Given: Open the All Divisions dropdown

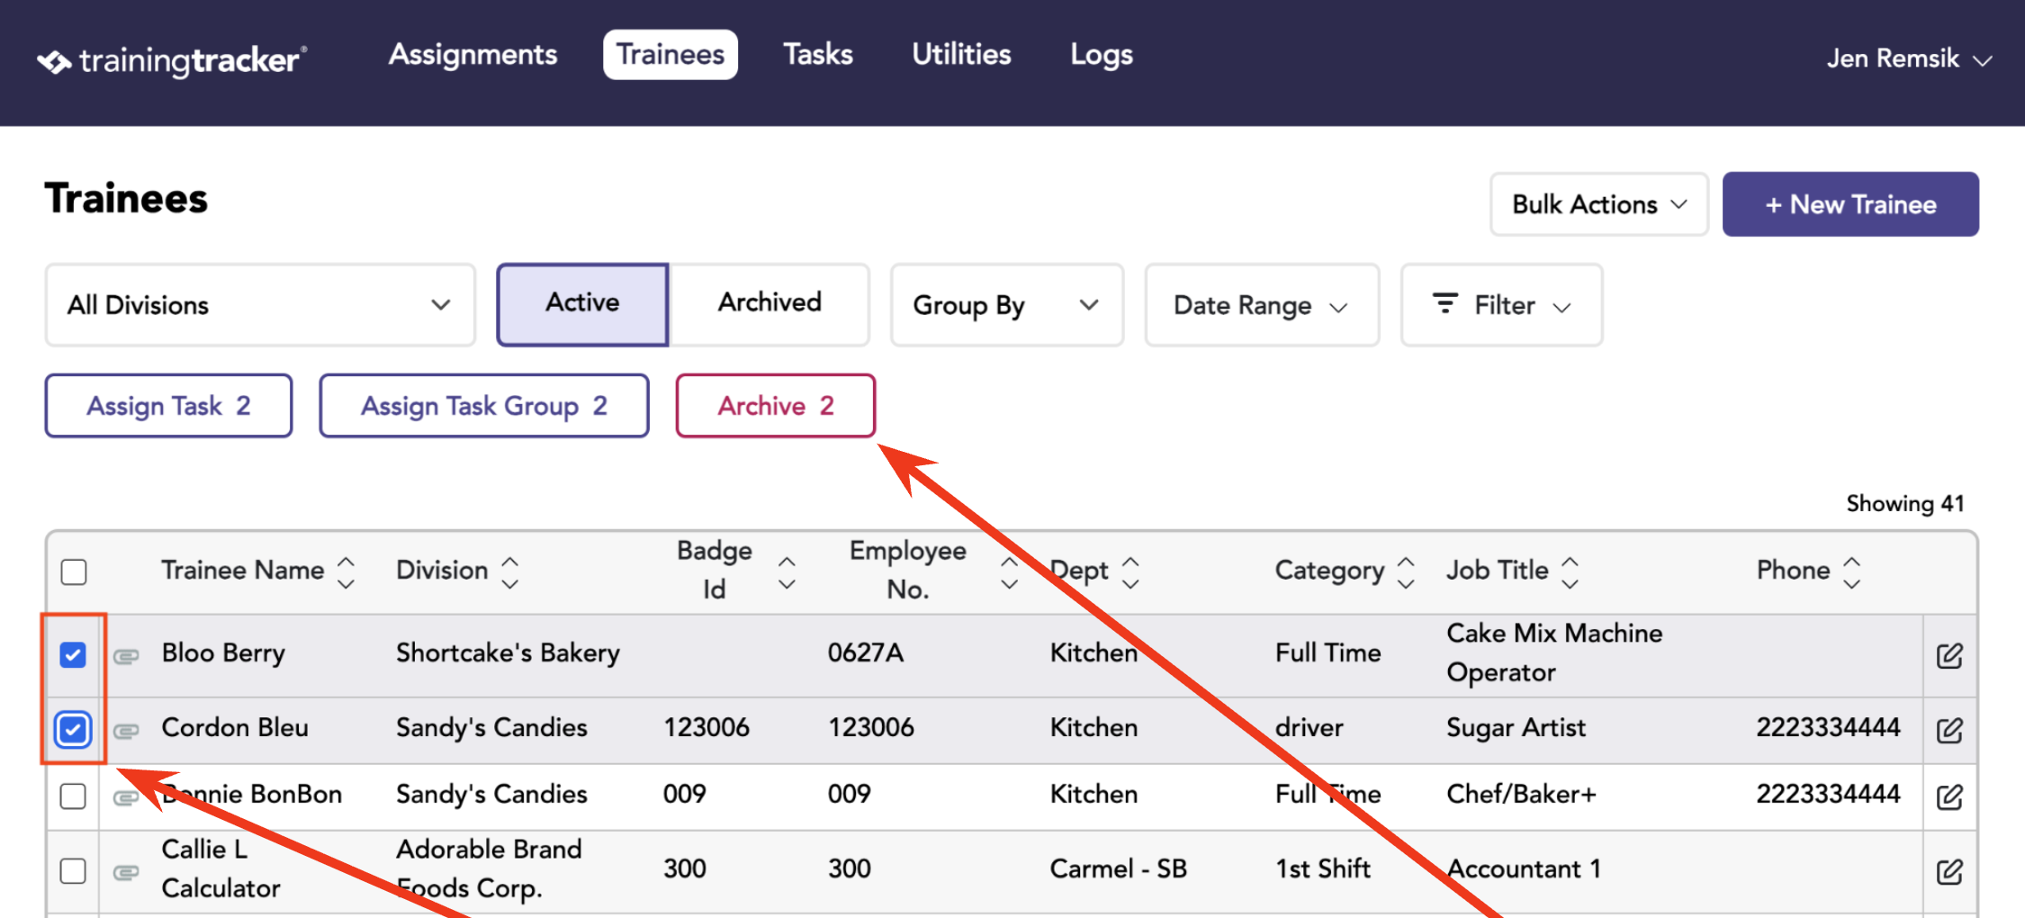Looking at the screenshot, I should pyautogui.click(x=260, y=305).
